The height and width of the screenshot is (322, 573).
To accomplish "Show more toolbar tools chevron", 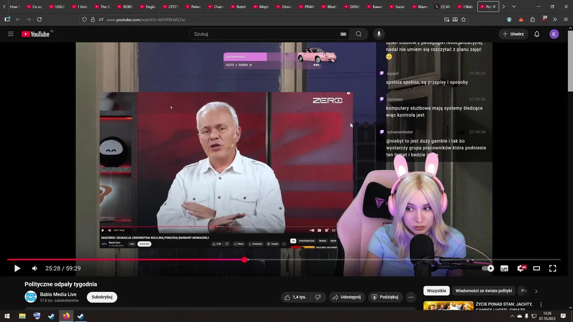I will (x=555, y=20).
